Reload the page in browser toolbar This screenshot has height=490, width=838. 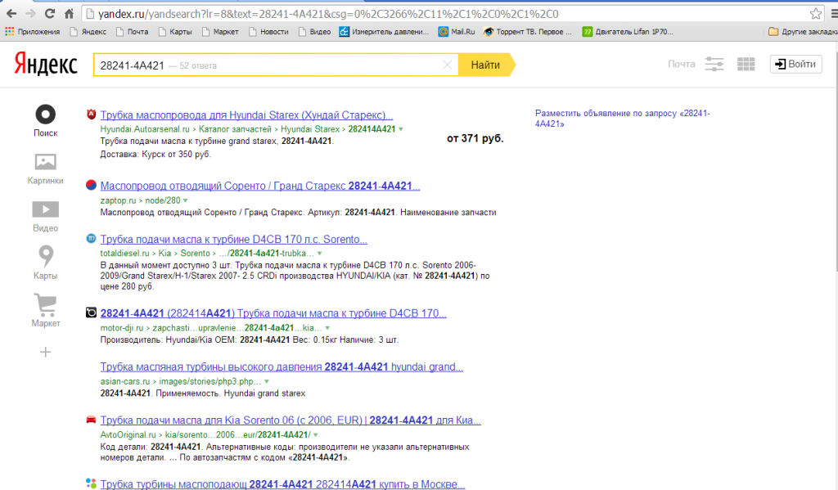tap(50, 14)
